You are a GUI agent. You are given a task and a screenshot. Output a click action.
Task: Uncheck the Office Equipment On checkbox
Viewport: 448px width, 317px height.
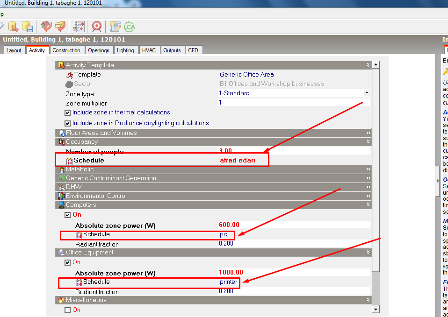[x=67, y=262]
